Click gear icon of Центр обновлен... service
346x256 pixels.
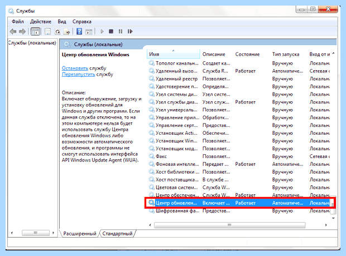click(x=151, y=203)
